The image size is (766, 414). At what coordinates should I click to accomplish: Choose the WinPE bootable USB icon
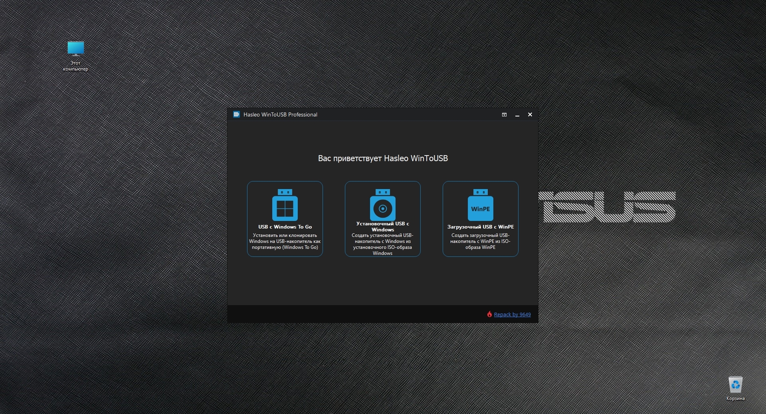[480, 205]
